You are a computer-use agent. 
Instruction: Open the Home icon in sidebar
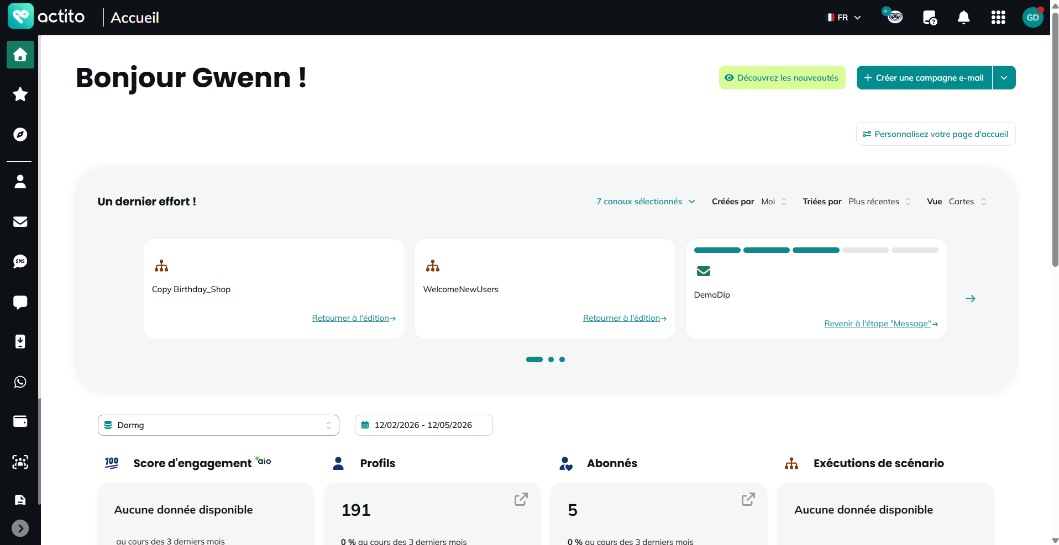pyautogui.click(x=20, y=55)
